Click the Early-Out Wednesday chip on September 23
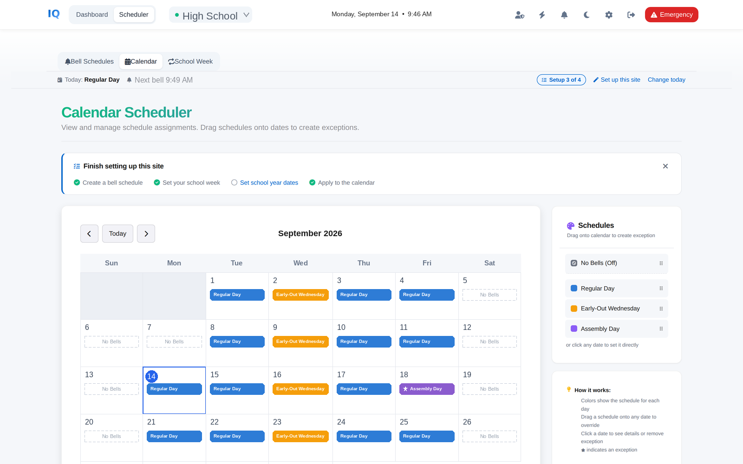 click(x=300, y=436)
